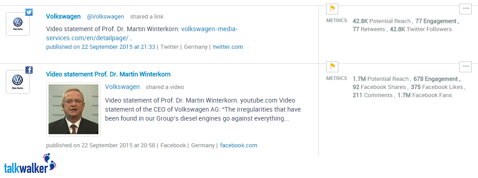The image size is (478, 178).
Task: Open the Talkwalker logo
Action: [30, 164]
